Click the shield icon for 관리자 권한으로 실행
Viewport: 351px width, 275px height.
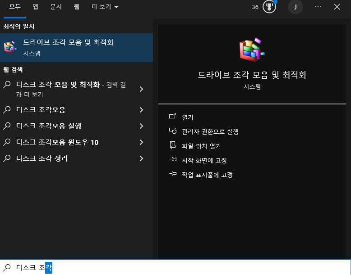point(173,131)
